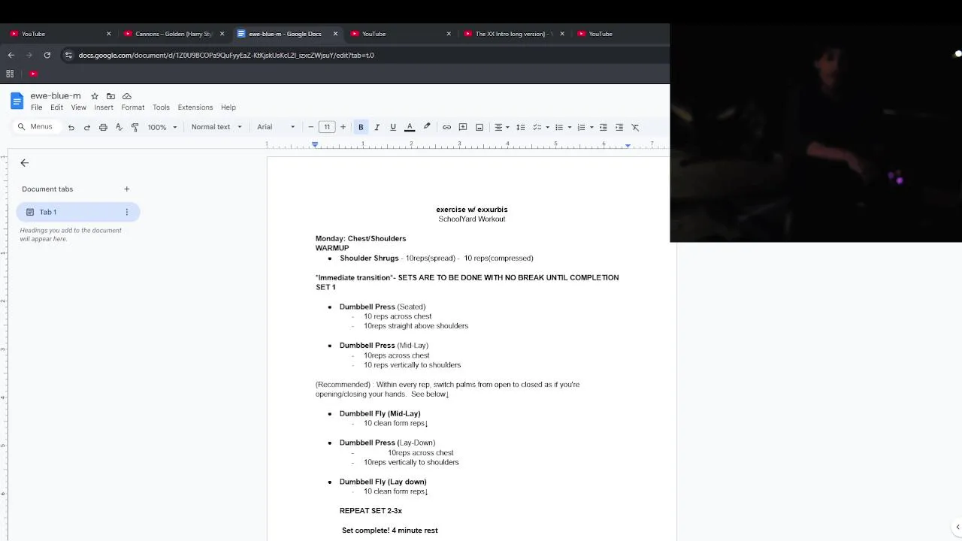Click the 'Monday: Chest/Shoulders' heading text

361,239
